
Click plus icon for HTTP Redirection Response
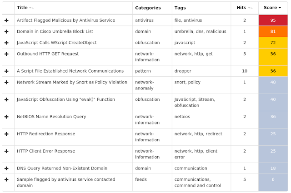tap(6, 134)
